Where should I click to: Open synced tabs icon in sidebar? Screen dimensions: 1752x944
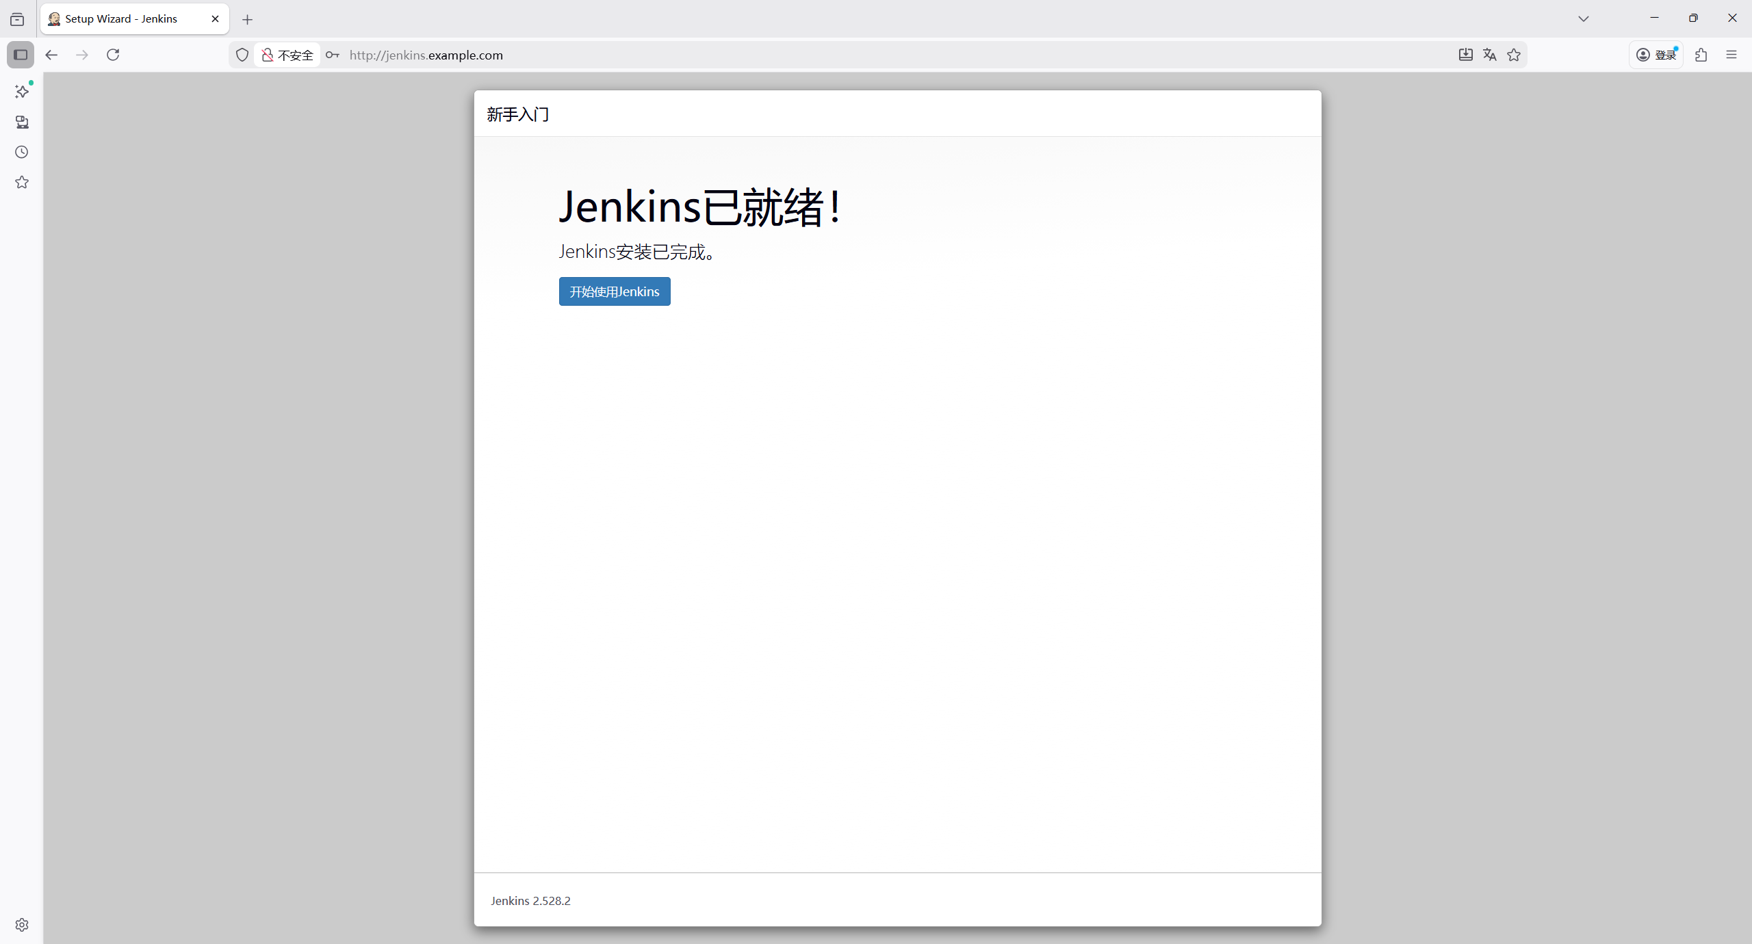point(22,122)
